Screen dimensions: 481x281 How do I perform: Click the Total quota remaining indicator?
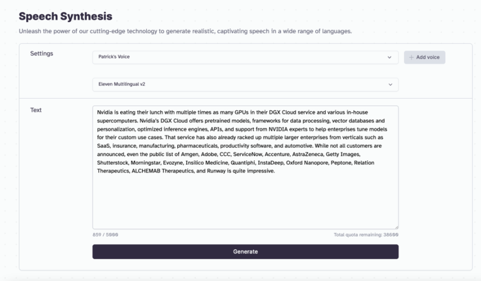tap(366, 235)
